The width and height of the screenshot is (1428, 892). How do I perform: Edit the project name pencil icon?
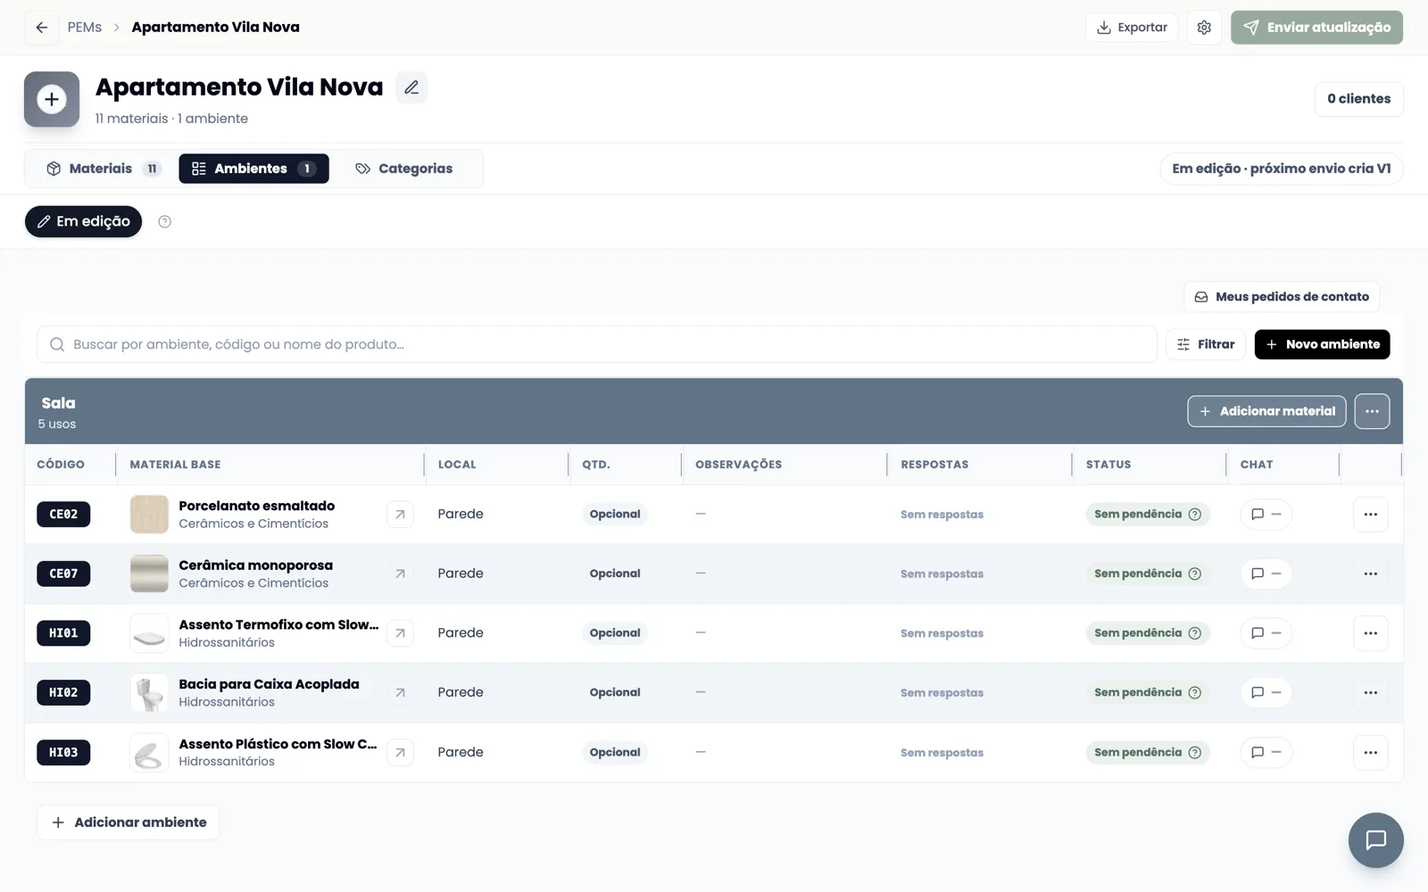tap(411, 87)
